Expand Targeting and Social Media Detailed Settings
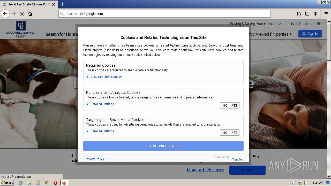 [x=100, y=131]
